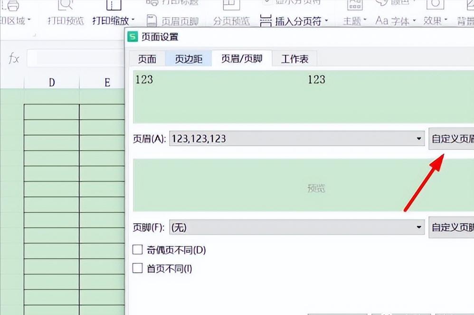
Task: Expand the 页脚(F) dropdown list
Action: pyautogui.click(x=419, y=227)
